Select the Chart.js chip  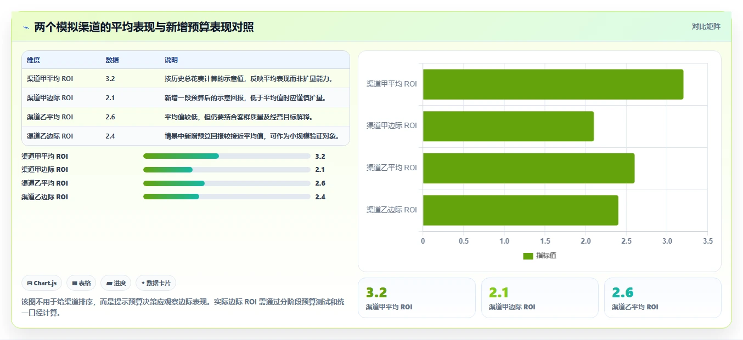[x=42, y=283]
